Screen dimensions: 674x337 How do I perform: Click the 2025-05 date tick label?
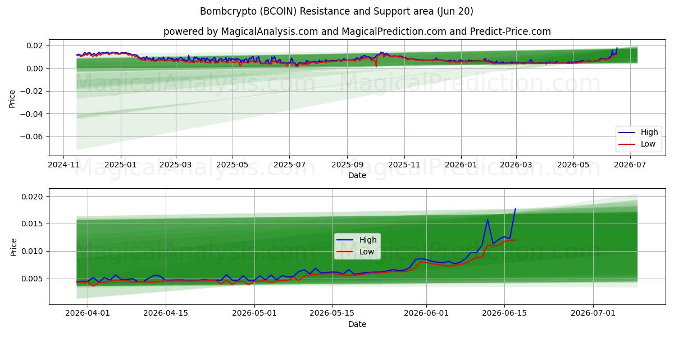point(233,165)
